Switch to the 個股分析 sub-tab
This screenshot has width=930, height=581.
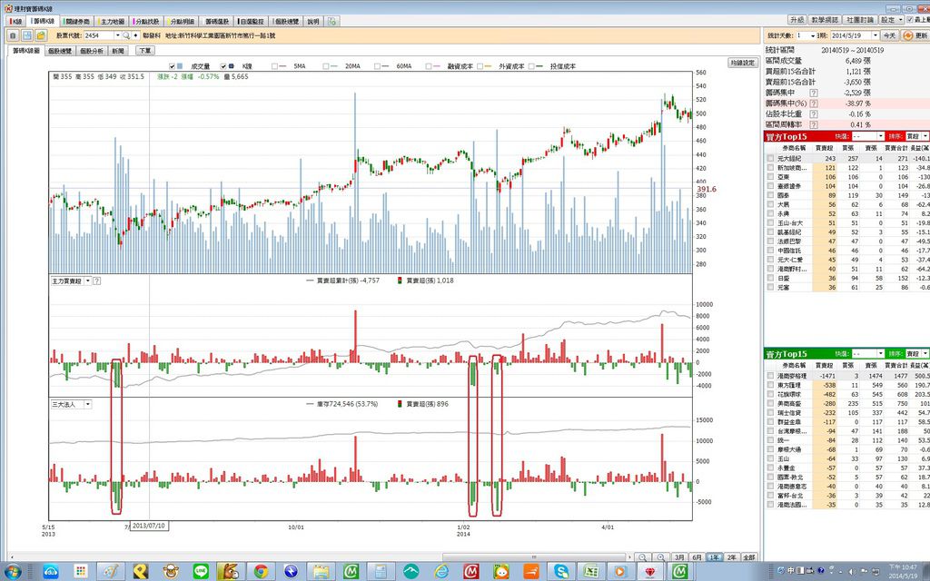coord(92,51)
